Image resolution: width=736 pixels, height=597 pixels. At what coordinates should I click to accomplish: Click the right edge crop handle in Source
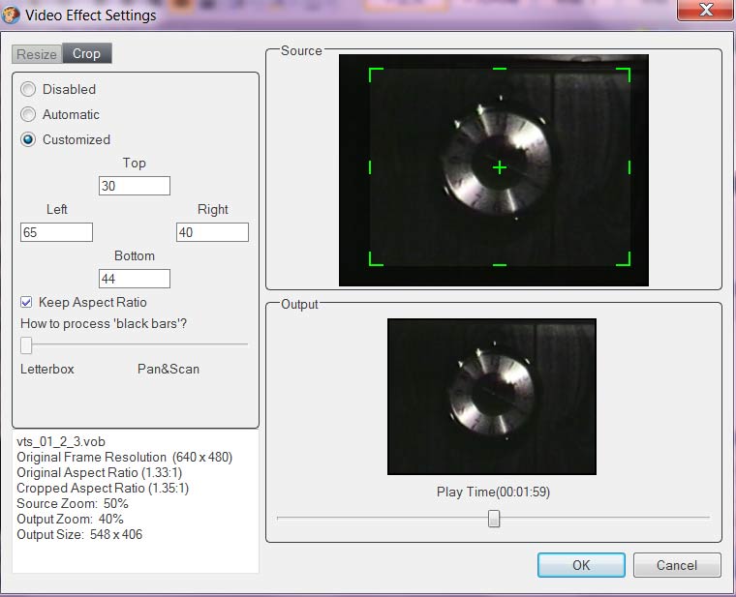point(629,167)
